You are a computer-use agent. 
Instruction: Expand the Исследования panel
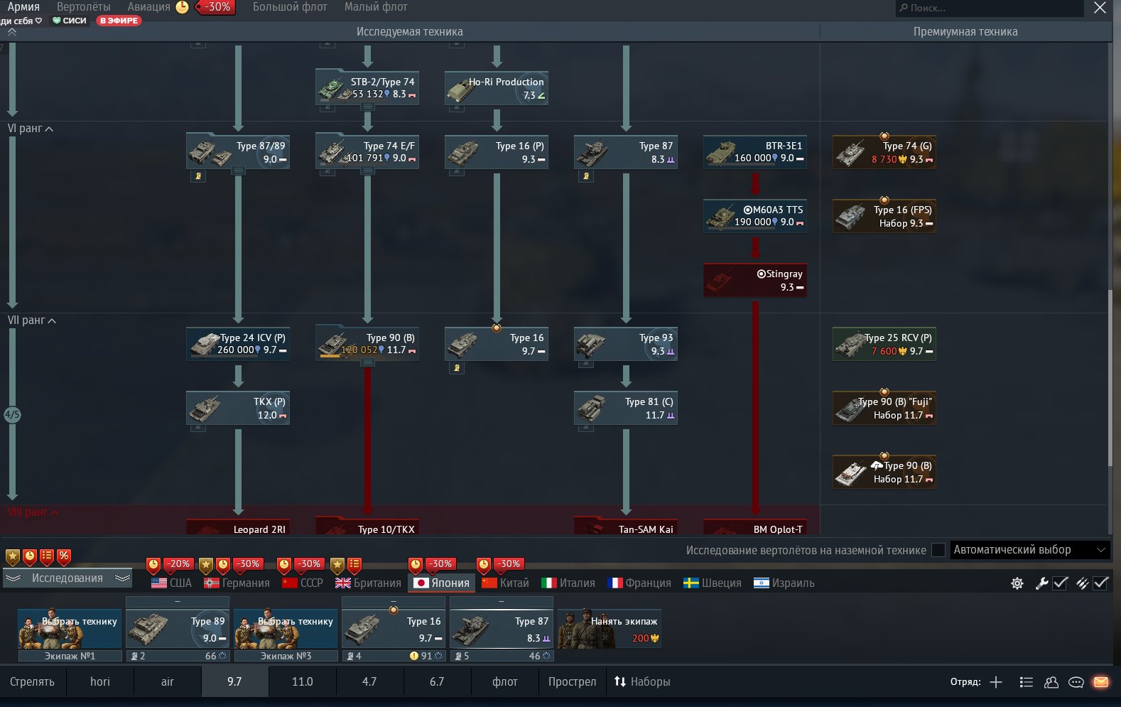tap(67, 578)
